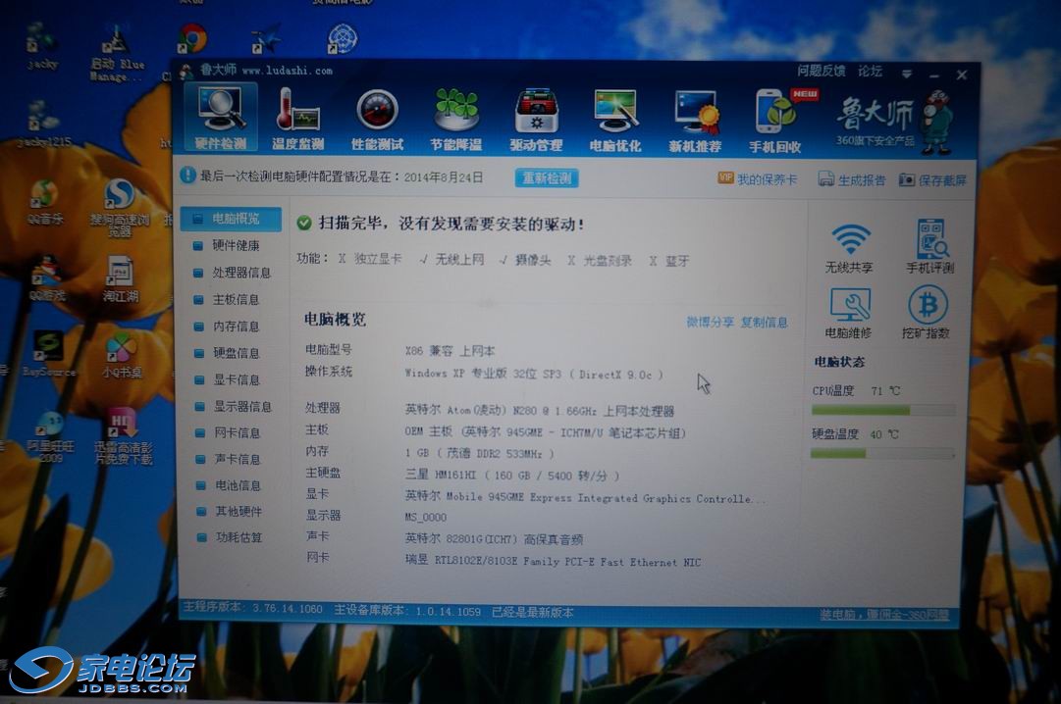Screen dimensions: 1061x704
Task: Select the 性能测试 performance test icon
Action: [x=377, y=120]
